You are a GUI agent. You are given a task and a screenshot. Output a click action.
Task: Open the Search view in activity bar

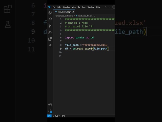pos(50,19)
